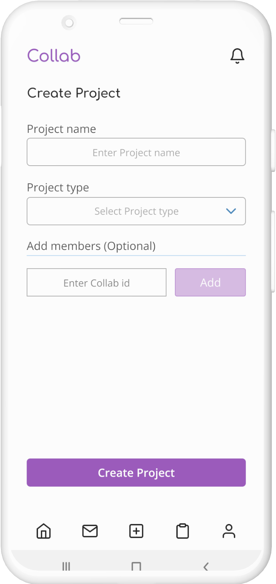Tap the Project type label
276x584 pixels.
[58, 187]
